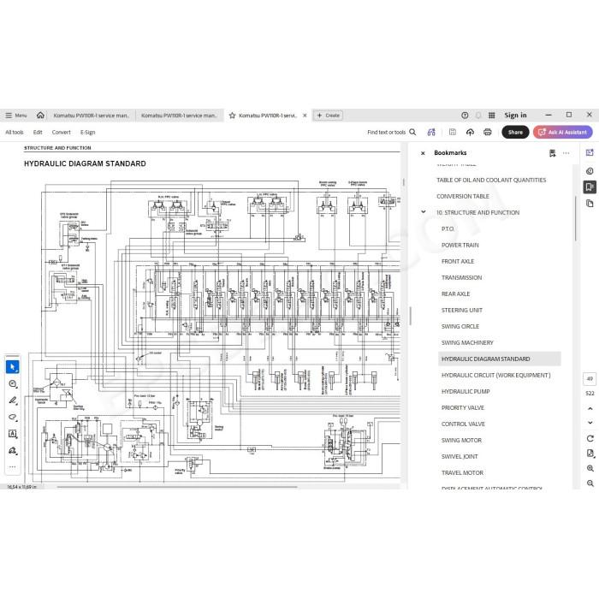Go to previous page with up arrow
Viewport: 599px width, 599px height.
click(x=590, y=409)
